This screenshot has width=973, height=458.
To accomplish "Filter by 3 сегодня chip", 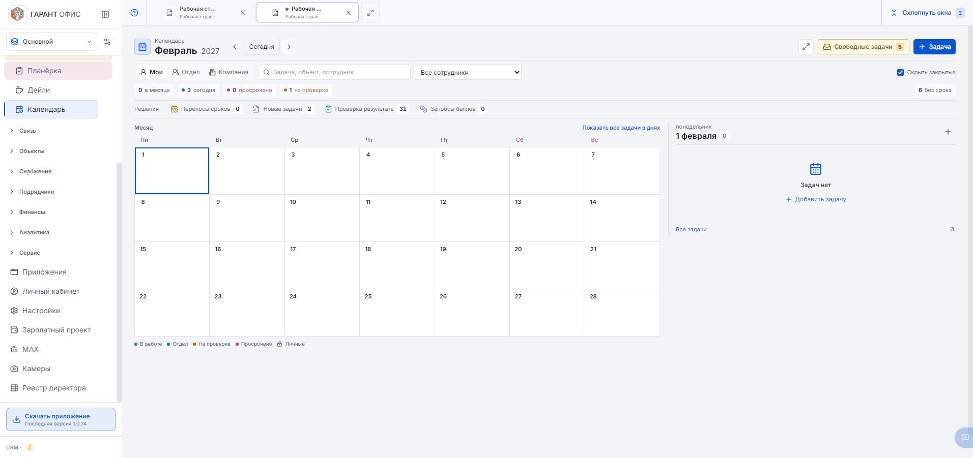I will [198, 90].
